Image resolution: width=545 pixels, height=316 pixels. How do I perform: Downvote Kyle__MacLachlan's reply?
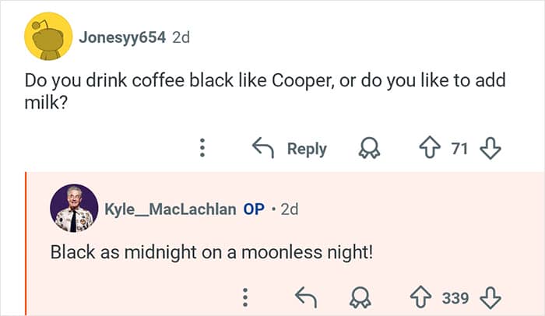490,297
